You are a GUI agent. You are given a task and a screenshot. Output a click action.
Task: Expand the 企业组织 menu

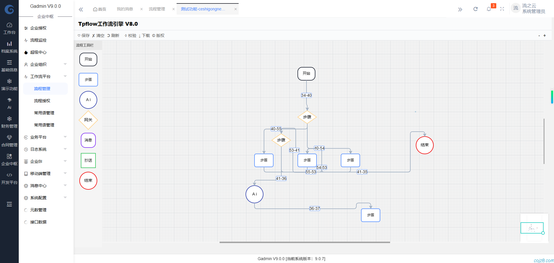46,64
